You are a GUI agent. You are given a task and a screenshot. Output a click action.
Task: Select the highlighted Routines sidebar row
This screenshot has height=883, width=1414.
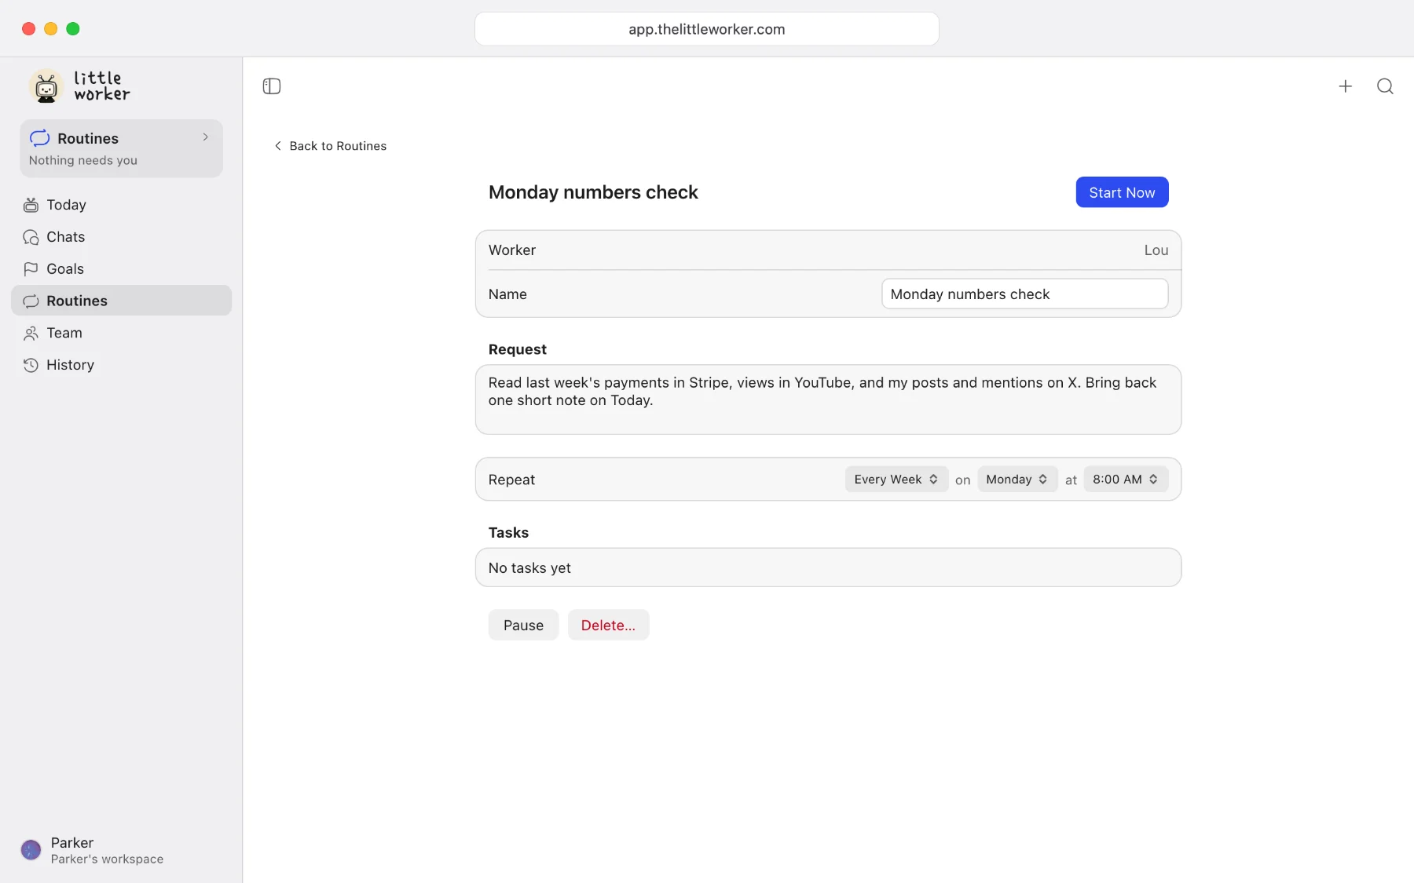pos(121,301)
